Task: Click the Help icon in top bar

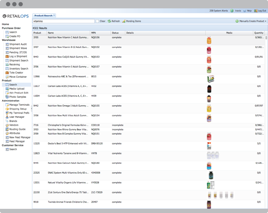Action: [x=245, y=11]
